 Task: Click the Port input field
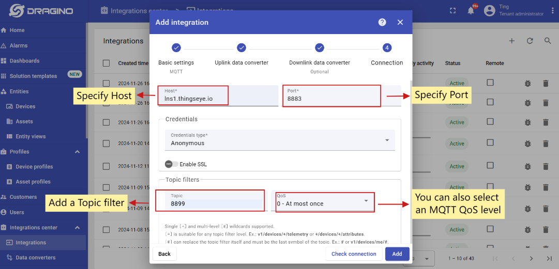(342, 96)
